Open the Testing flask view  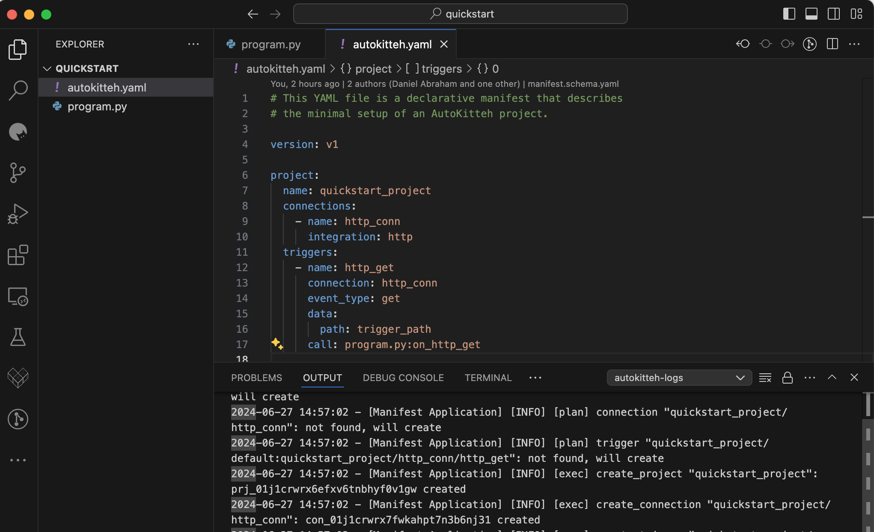(x=18, y=337)
